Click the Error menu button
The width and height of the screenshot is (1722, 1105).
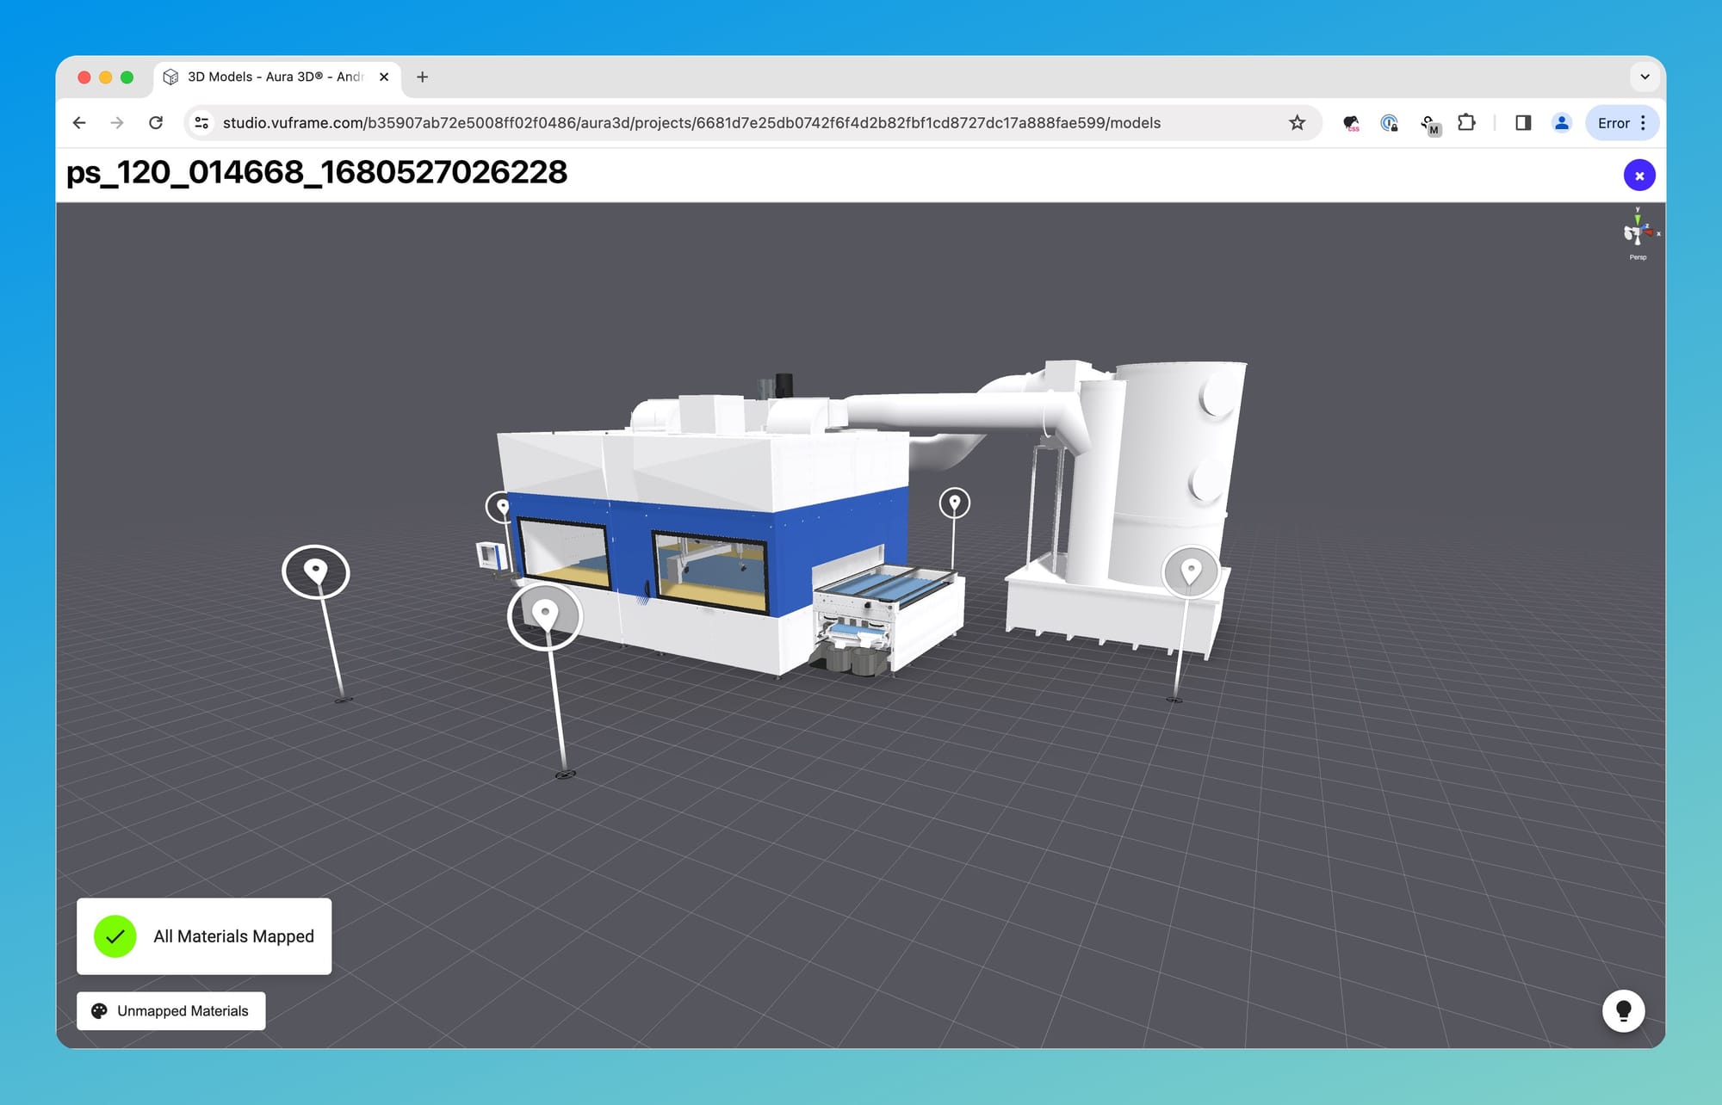pos(1622,123)
